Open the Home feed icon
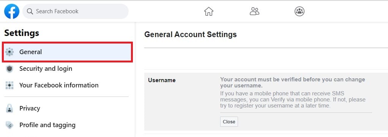This screenshot has width=388, height=137. click(x=208, y=11)
